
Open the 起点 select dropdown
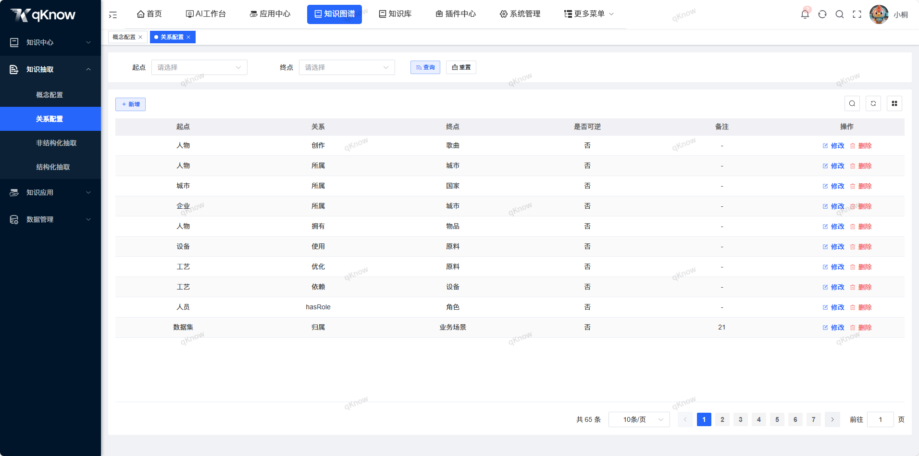[199, 67]
